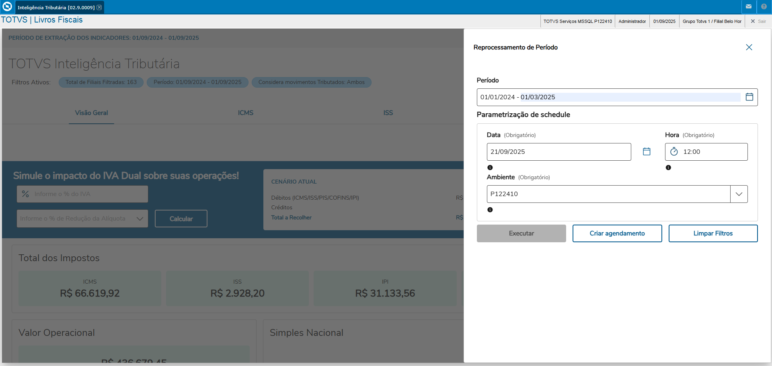Screen dimensions: 772x366
Task: Click the Total de Filiais Filtradas chip
Action: [101, 82]
